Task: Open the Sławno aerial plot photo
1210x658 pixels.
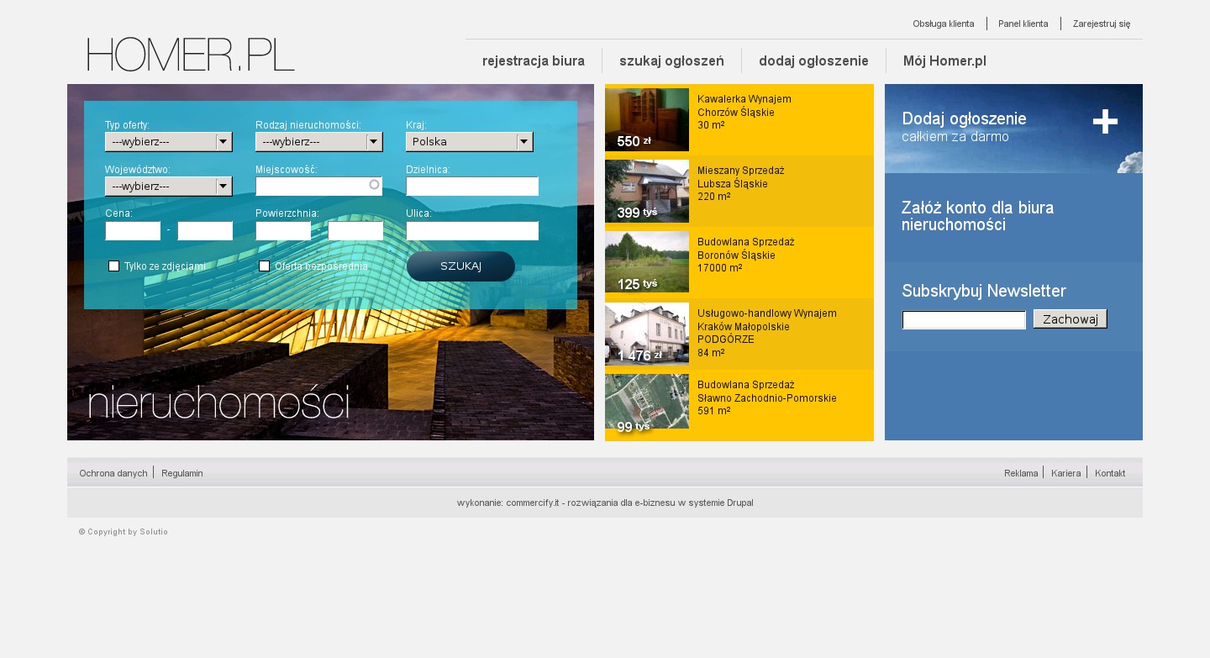Action: tap(647, 403)
